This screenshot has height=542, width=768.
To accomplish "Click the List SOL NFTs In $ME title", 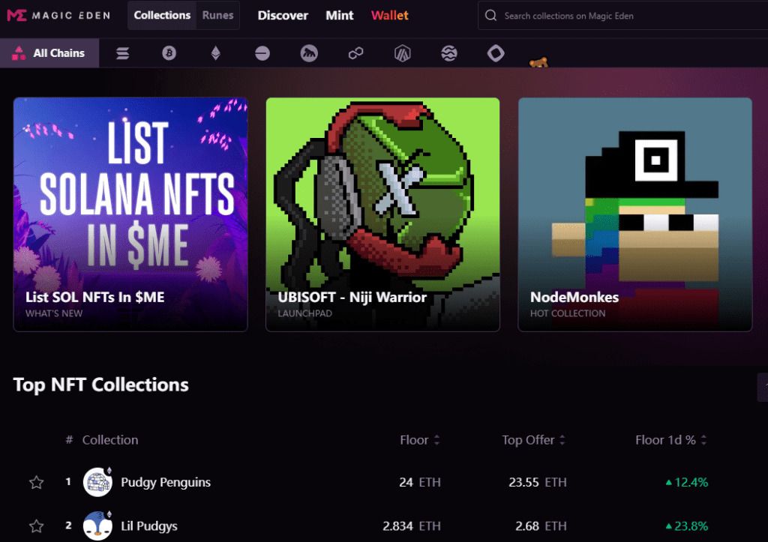I will [95, 297].
